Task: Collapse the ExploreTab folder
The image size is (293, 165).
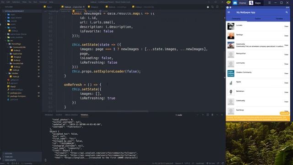Action: [x=17, y=54]
